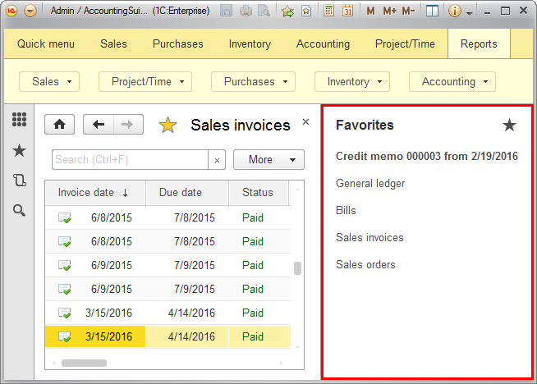The image size is (537, 384).
Task: Close the Sales invoices page
Action: pyautogui.click(x=305, y=121)
